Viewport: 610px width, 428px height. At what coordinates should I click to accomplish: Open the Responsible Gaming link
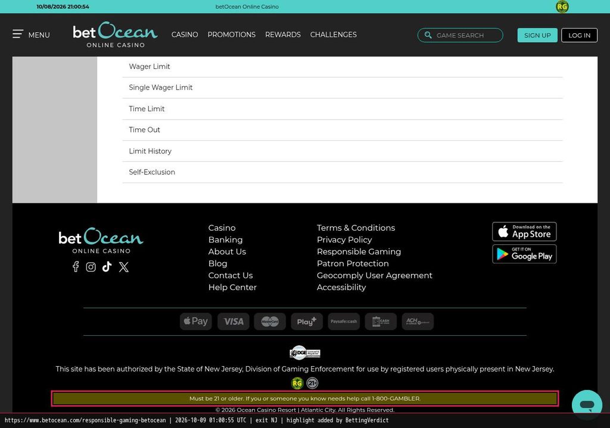359,251
